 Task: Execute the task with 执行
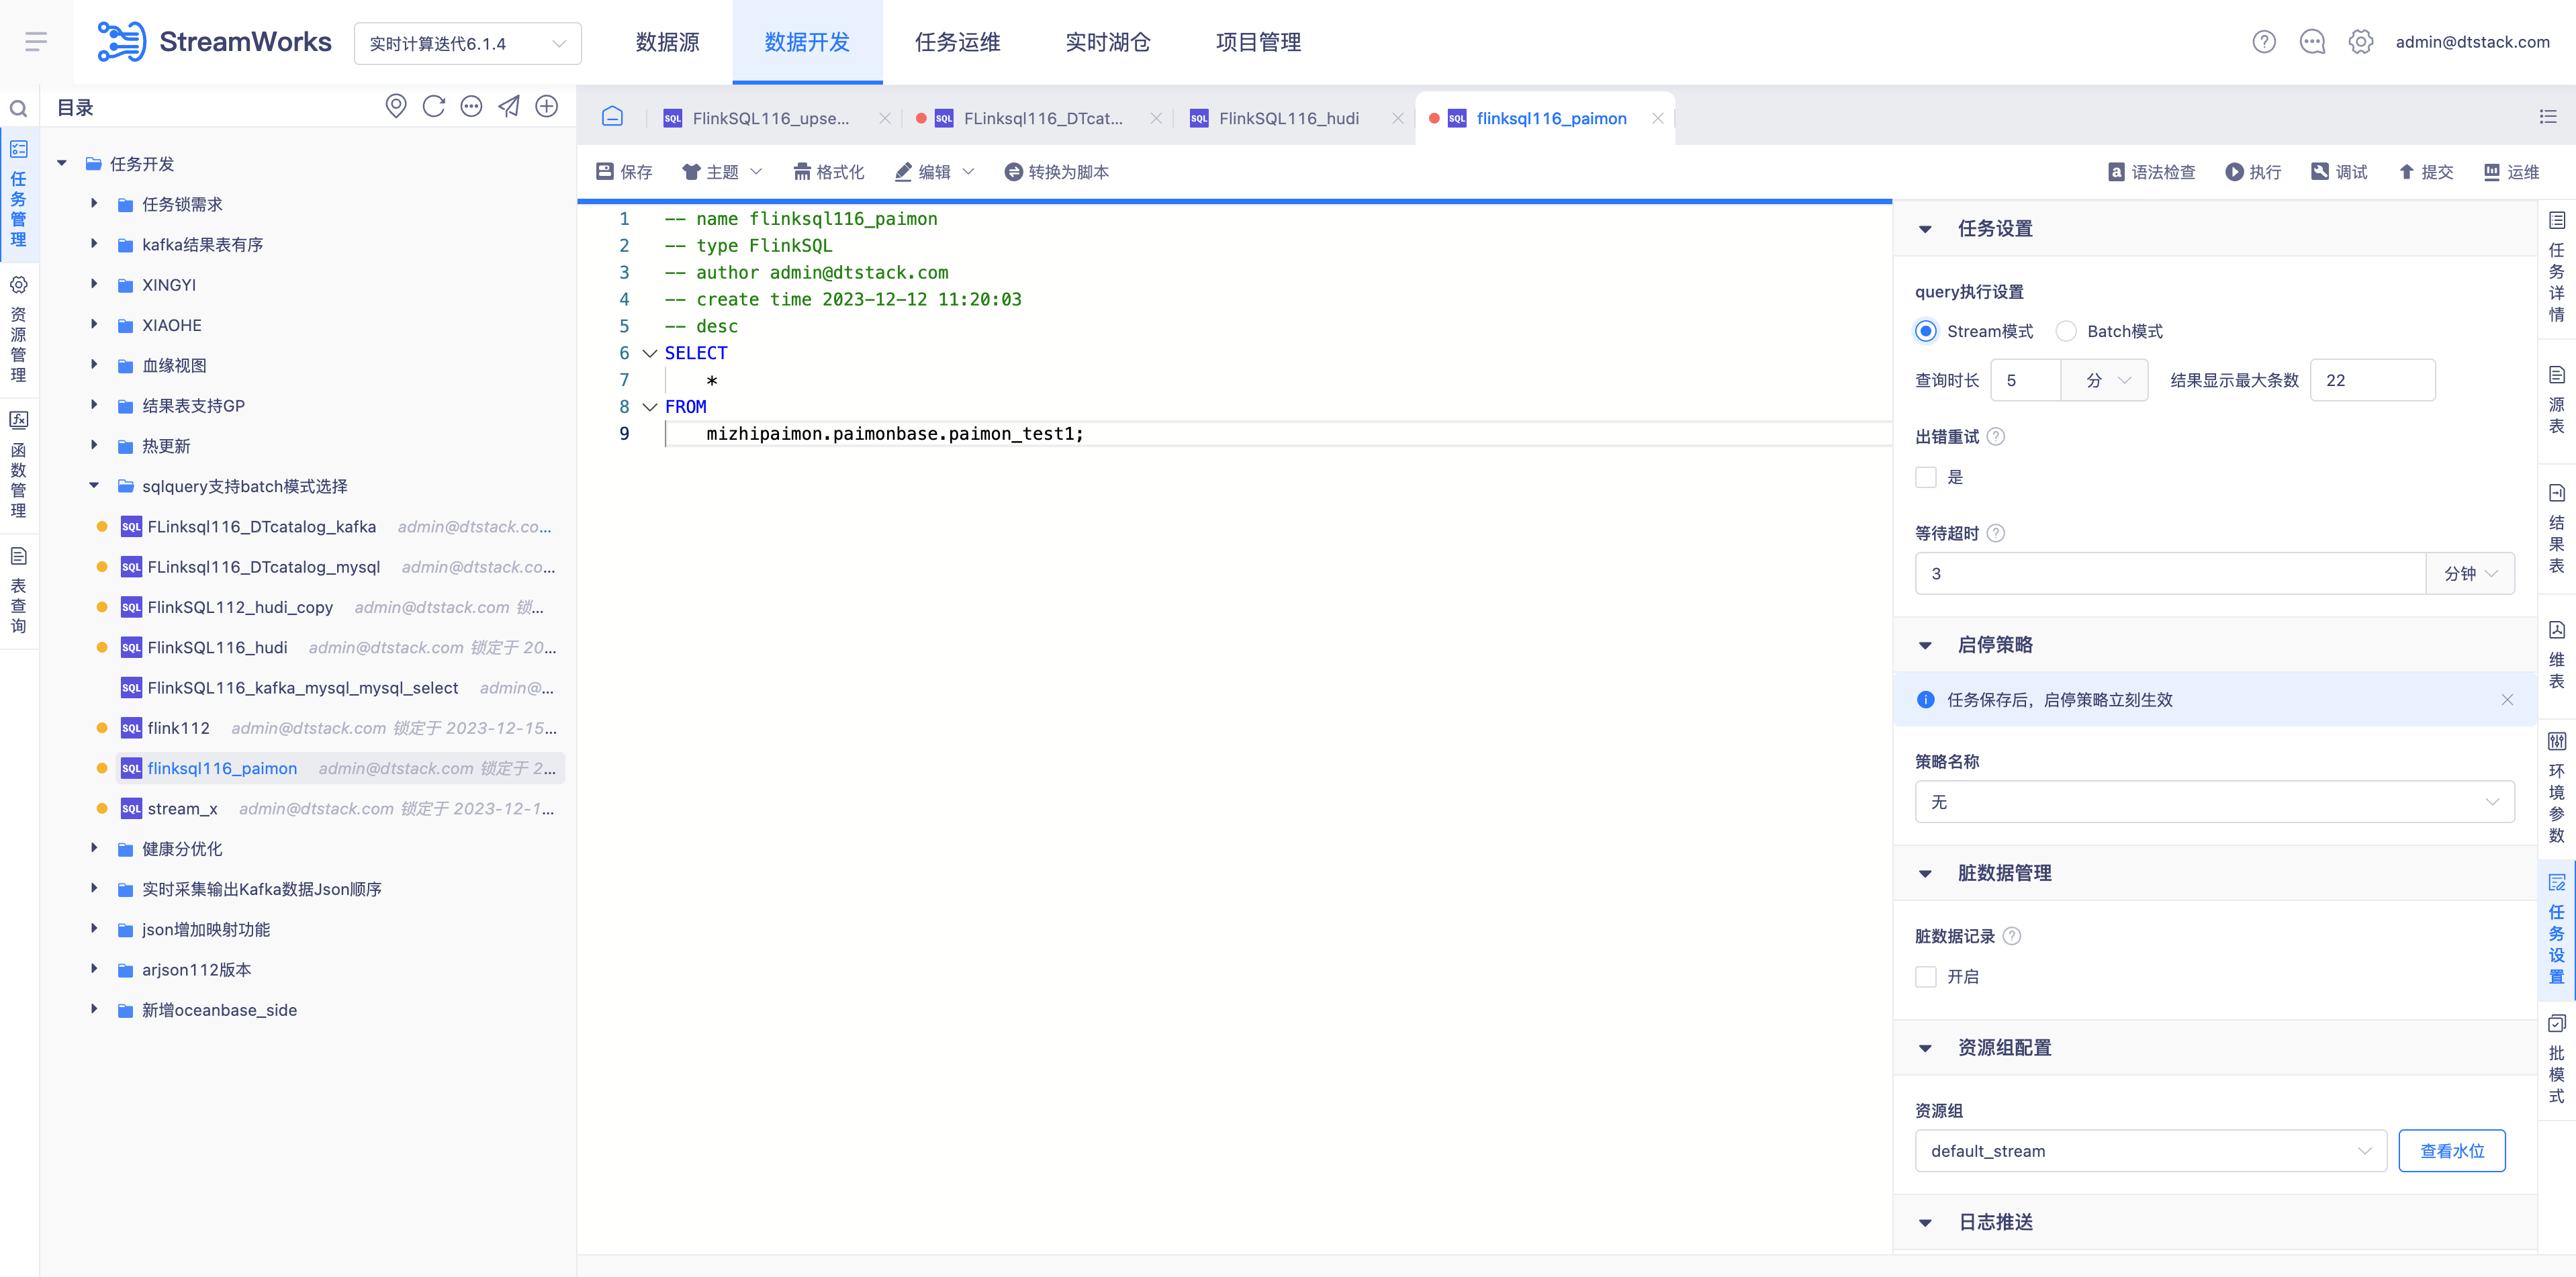[x=2253, y=172]
